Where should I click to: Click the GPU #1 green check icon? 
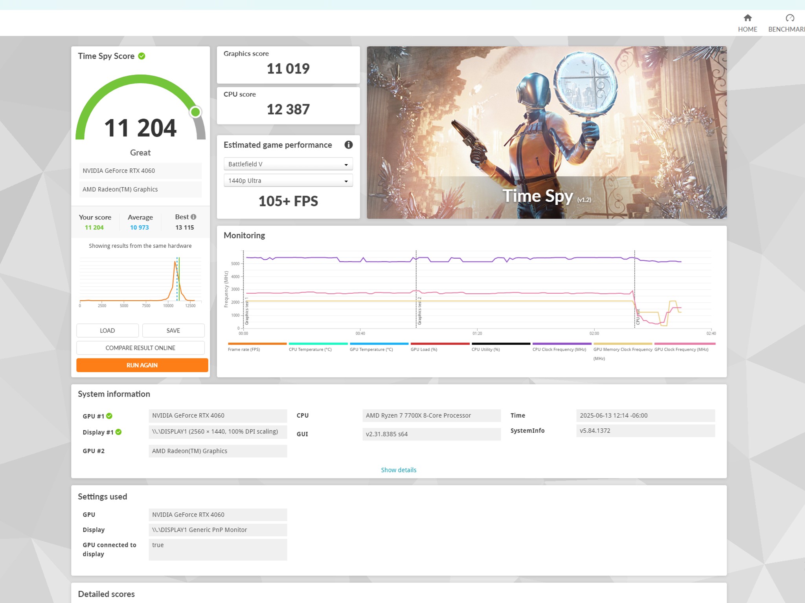point(109,416)
